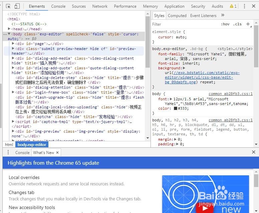Switch to the drawer Console tab

click(x=22, y=152)
